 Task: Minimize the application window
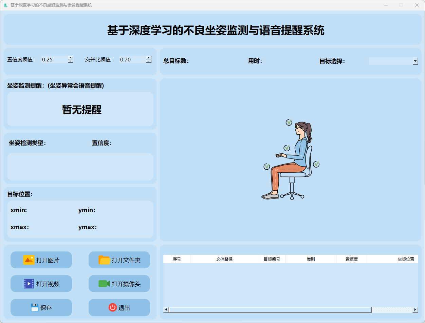tap(386, 5)
